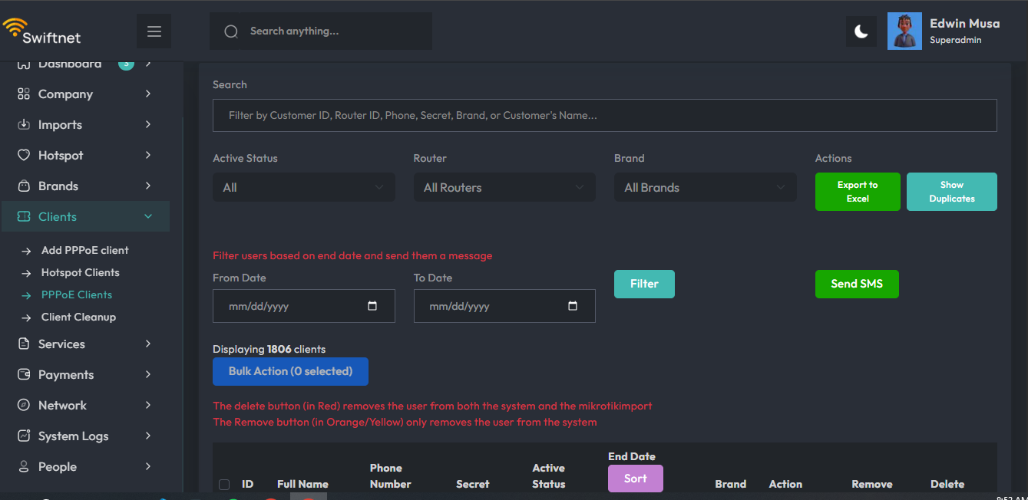Open the Active Status dropdown
The height and width of the screenshot is (500, 1028).
(303, 188)
